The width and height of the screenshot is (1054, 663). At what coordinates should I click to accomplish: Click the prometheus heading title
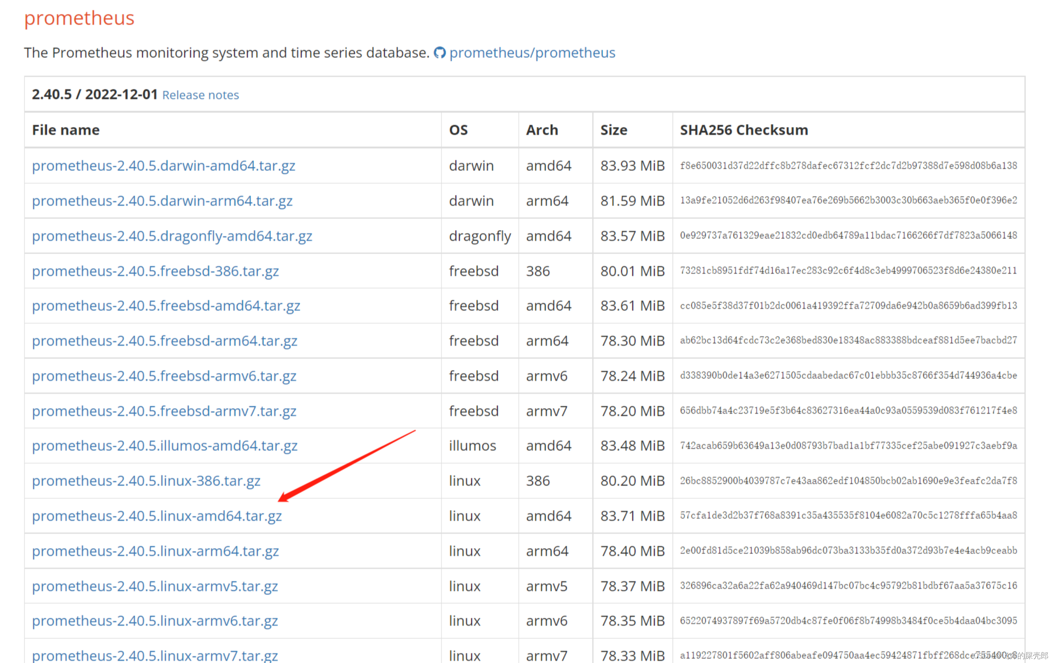(x=79, y=18)
